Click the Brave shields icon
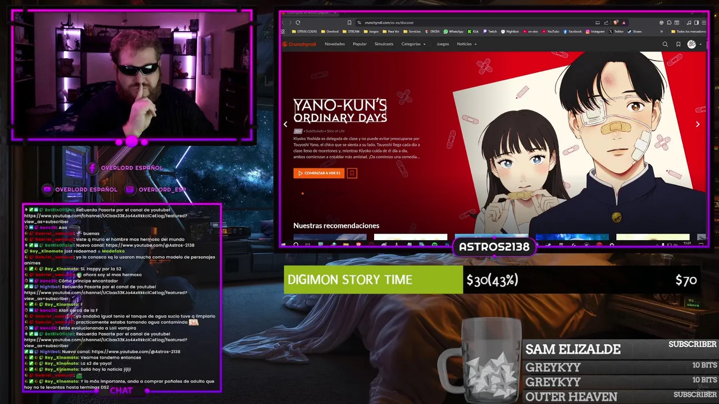Screen dimensions: 719x404 (x=616, y=22)
